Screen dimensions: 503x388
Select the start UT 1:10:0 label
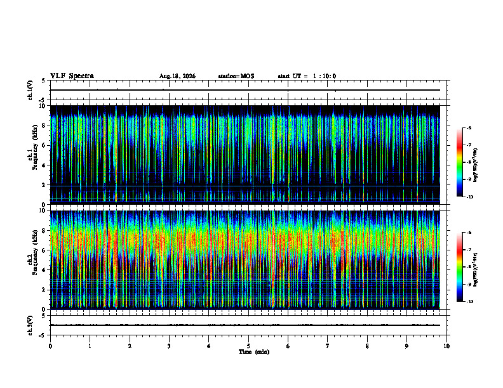[307, 76]
